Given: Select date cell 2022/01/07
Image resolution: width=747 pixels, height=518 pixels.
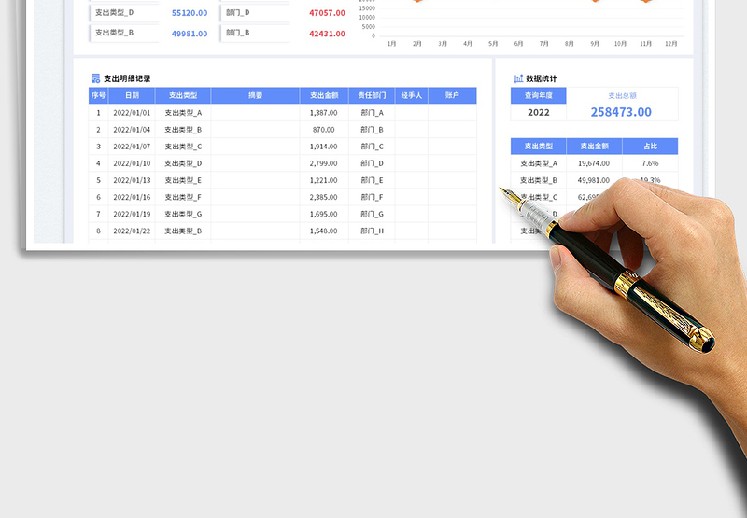Looking at the screenshot, I should coord(132,147).
